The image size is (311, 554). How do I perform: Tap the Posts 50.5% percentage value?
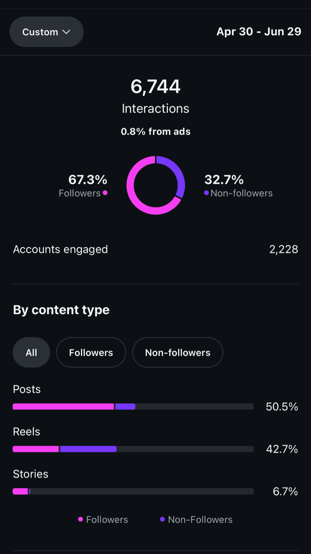(x=282, y=406)
